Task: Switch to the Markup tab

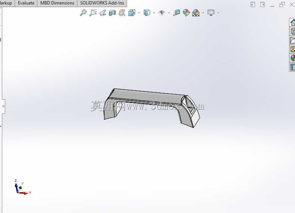Action: pyautogui.click(x=6, y=3)
